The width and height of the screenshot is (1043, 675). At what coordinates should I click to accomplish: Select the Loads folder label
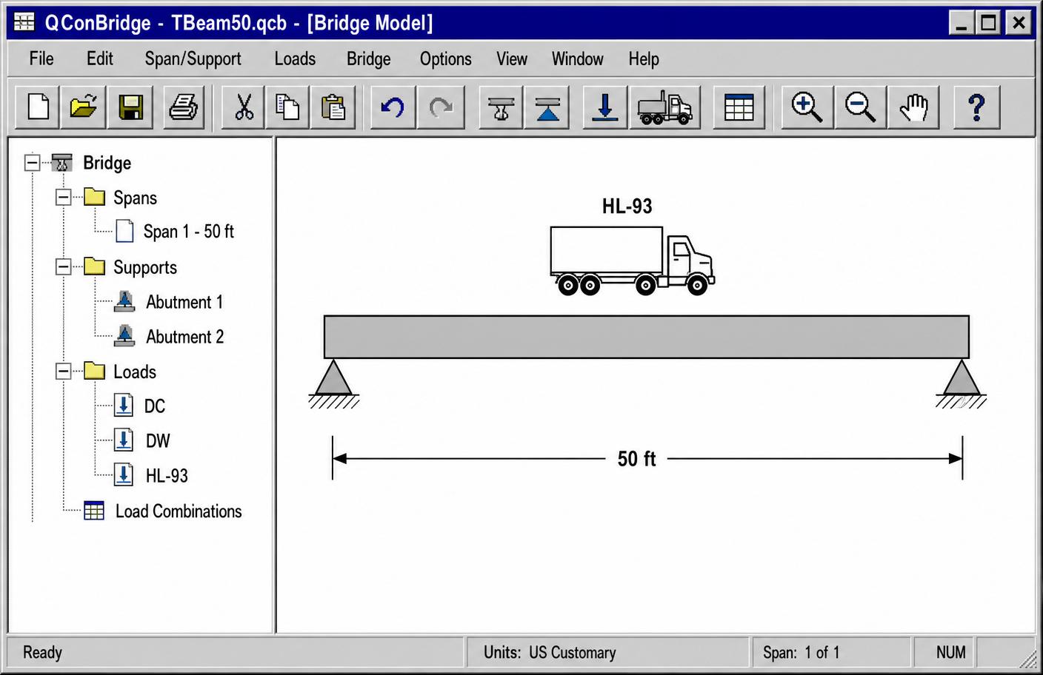135,372
